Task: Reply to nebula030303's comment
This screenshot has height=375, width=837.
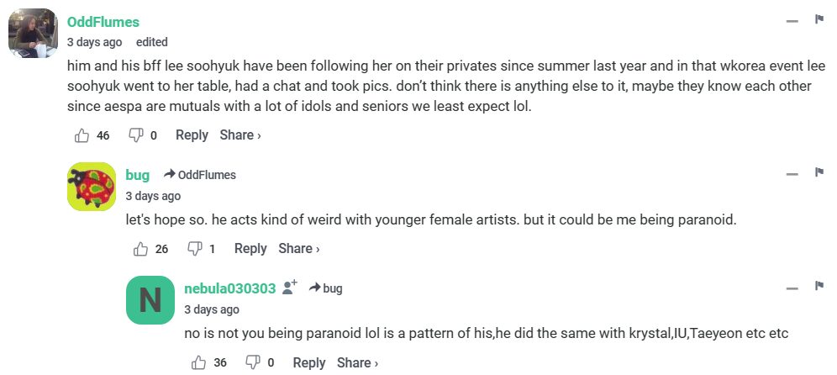Action: [x=308, y=363]
